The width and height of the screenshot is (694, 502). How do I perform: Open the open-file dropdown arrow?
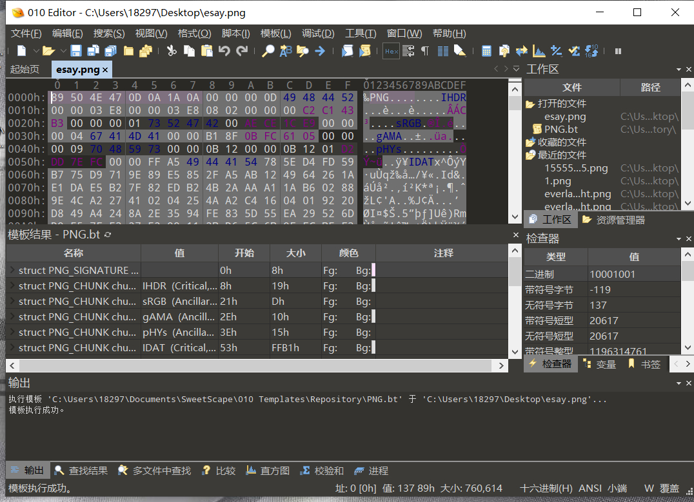point(63,51)
